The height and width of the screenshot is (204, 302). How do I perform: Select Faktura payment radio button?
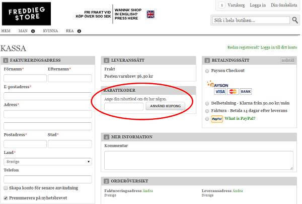[x=207, y=111]
